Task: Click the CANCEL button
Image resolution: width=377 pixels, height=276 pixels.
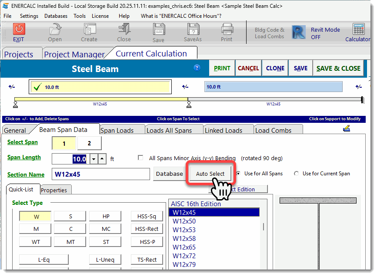Action: tap(248, 69)
